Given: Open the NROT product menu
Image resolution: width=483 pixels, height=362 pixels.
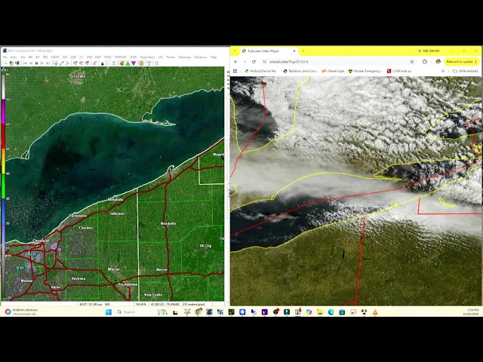Looking at the screenshot, I should pos(55,57).
